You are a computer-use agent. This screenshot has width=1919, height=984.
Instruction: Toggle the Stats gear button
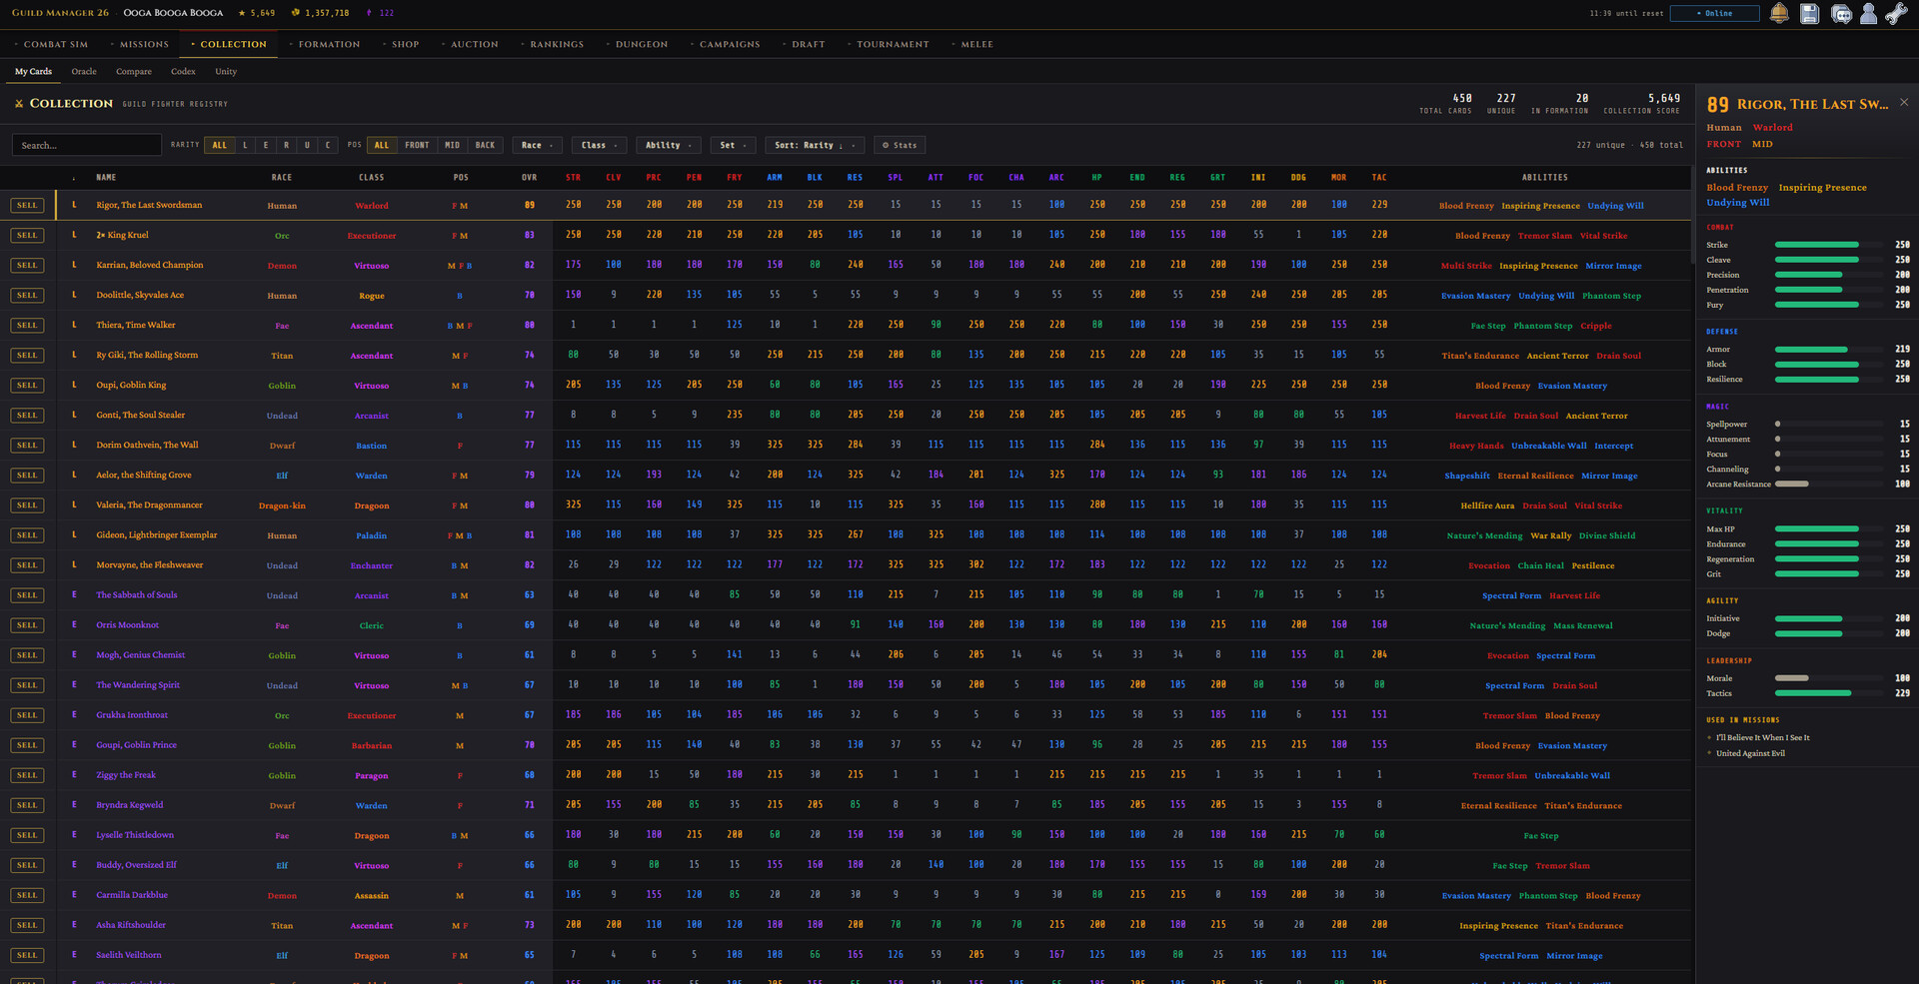pos(899,145)
